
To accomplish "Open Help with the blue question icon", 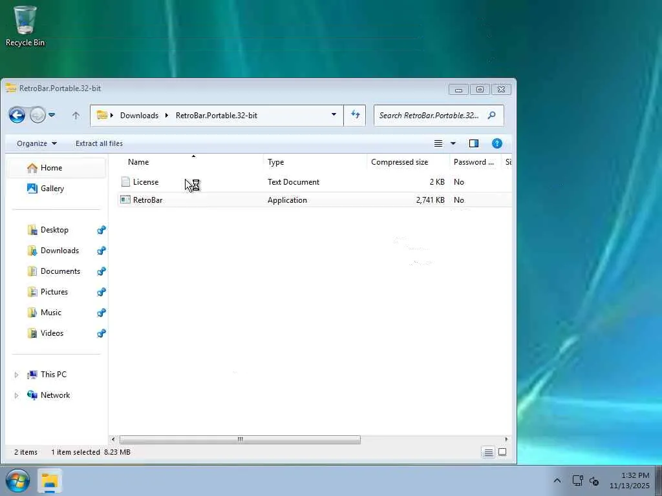I will coord(497,143).
